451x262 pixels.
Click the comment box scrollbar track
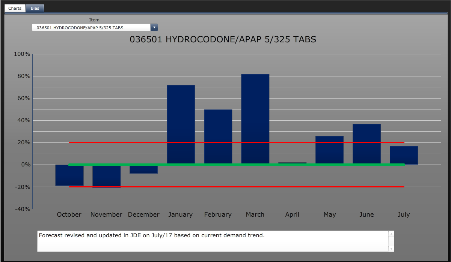(x=391, y=241)
